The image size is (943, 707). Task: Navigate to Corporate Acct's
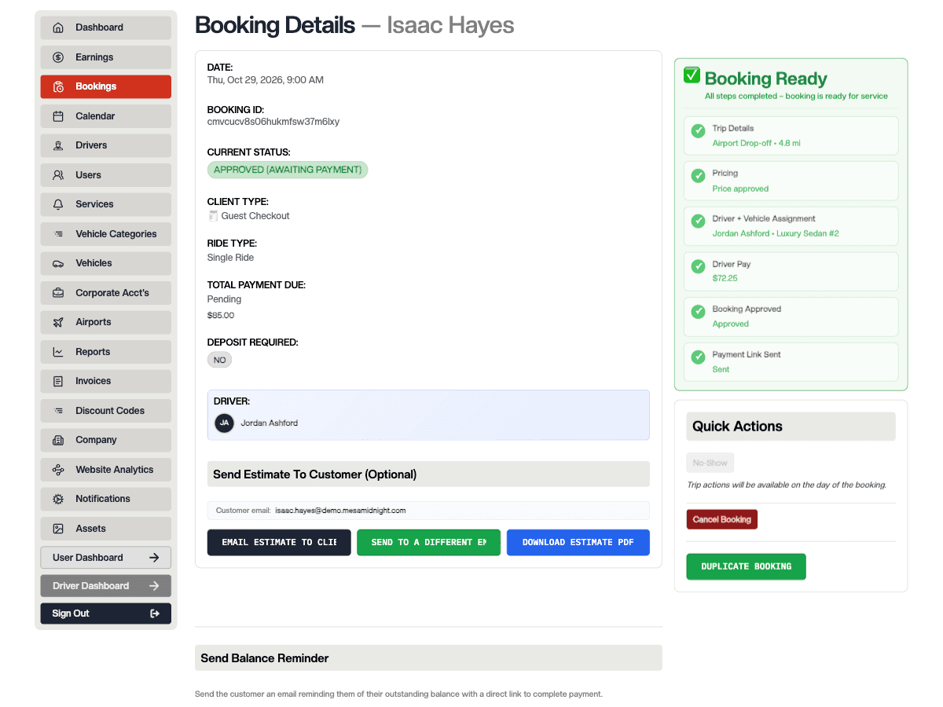(106, 293)
